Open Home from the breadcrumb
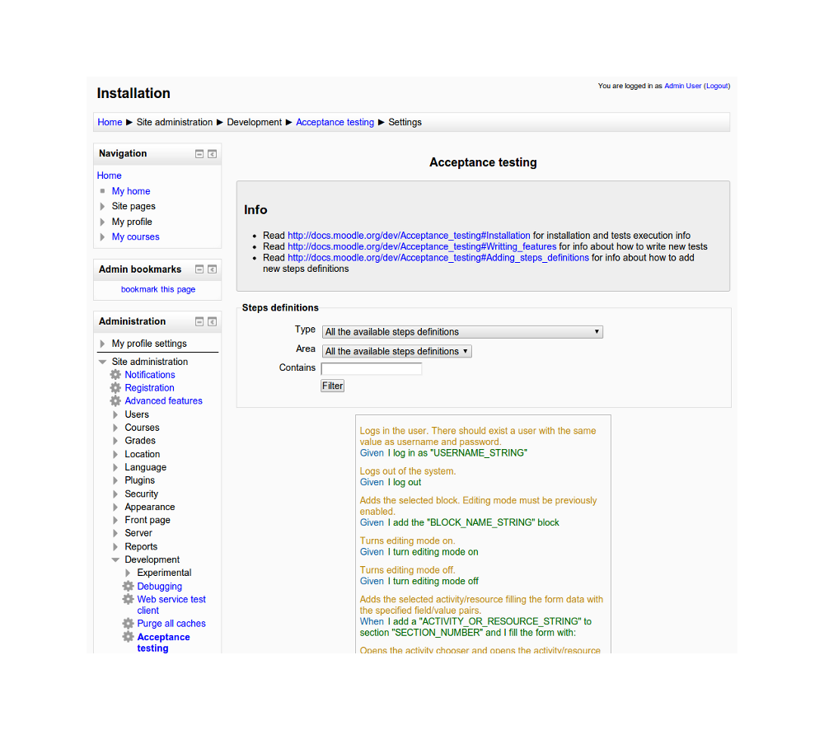824x730 pixels. 110,121
